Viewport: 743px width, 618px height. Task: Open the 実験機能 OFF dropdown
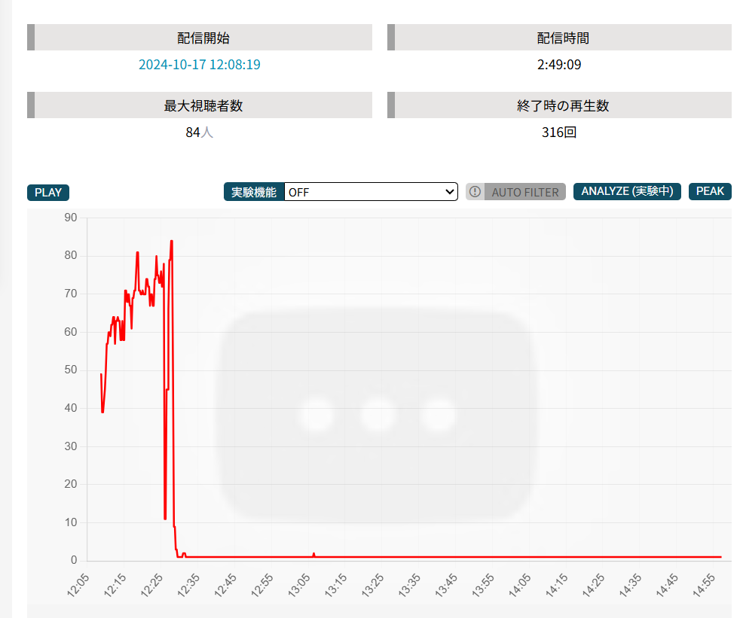pos(371,192)
